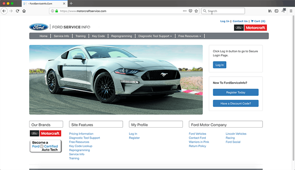The width and height of the screenshot is (295, 170).
Task: Click the green padlock security icon
Action: tap(57, 11)
